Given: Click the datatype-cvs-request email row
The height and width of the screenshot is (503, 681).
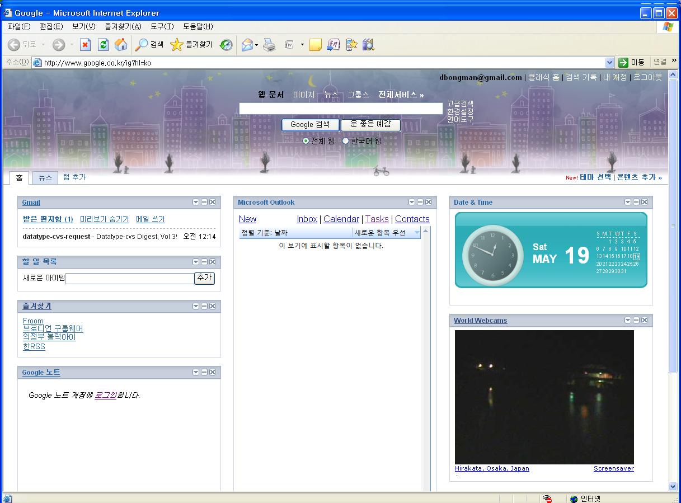Looking at the screenshot, I should (119, 237).
